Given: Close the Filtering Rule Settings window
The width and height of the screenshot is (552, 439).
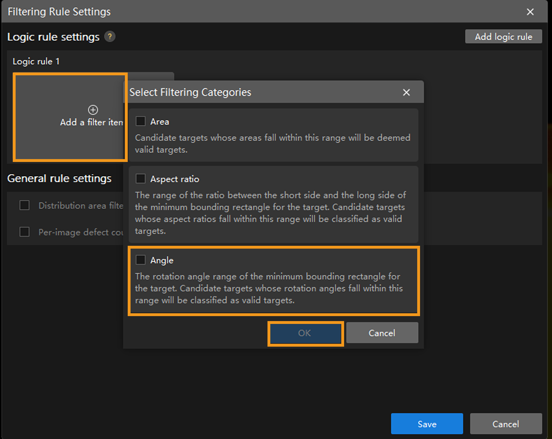Looking at the screenshot, I should [x=530, y=12].
